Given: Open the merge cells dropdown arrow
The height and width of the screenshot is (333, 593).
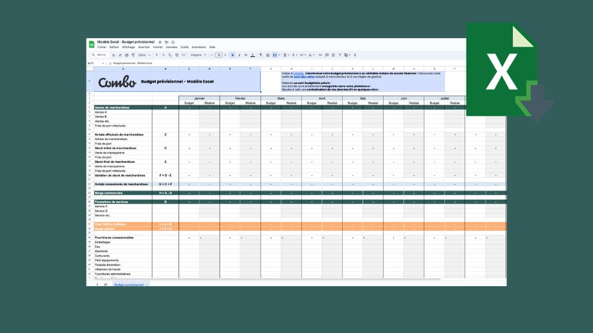Looking at the screenshot, I should tap(279, 55).
